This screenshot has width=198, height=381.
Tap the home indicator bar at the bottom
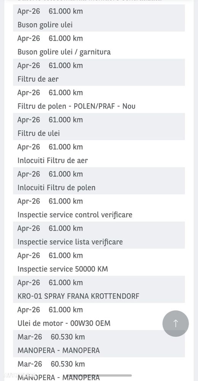[99, 375]
